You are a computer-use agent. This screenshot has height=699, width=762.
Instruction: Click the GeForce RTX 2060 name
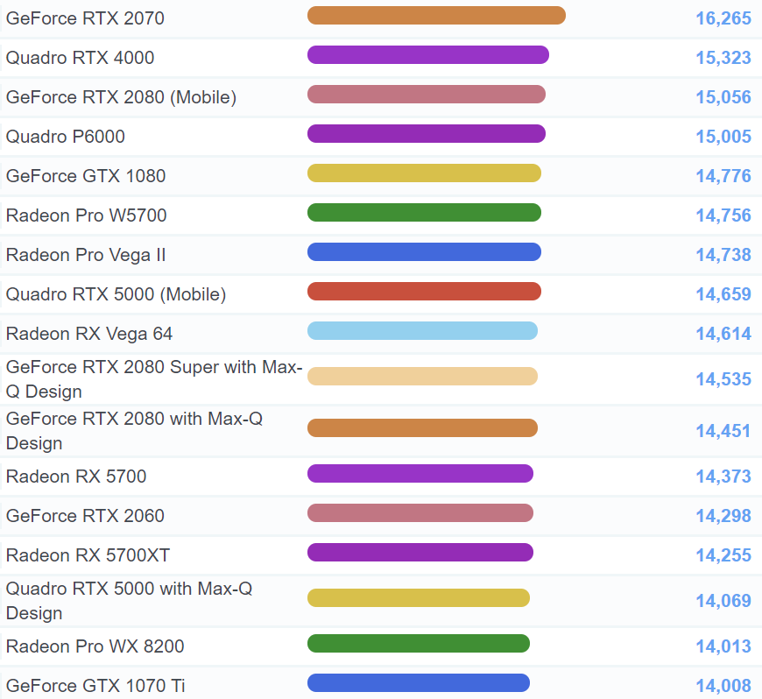(x=85, y=516)
